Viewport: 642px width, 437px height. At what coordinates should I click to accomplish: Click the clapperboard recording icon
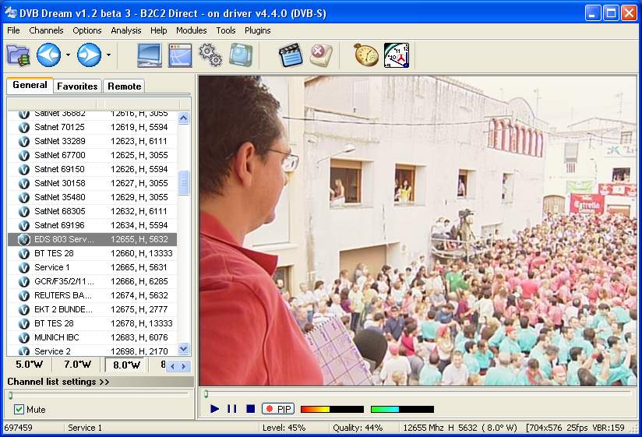pyautogui.click(x=291, y=55)
